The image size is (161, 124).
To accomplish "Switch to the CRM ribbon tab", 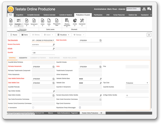I will [108, 15].
